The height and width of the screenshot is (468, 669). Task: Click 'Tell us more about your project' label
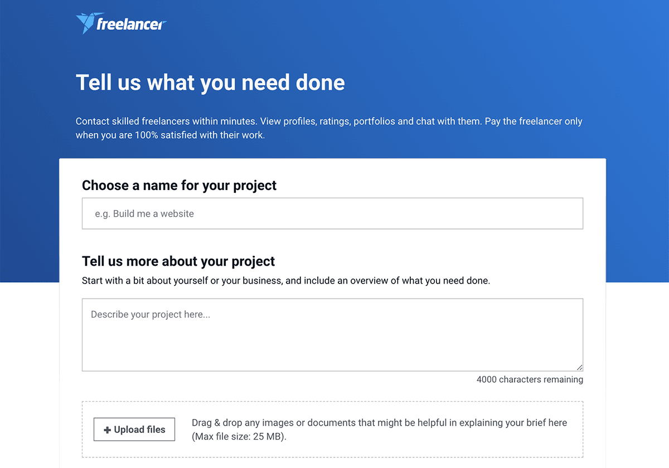[x=178, y=261]
